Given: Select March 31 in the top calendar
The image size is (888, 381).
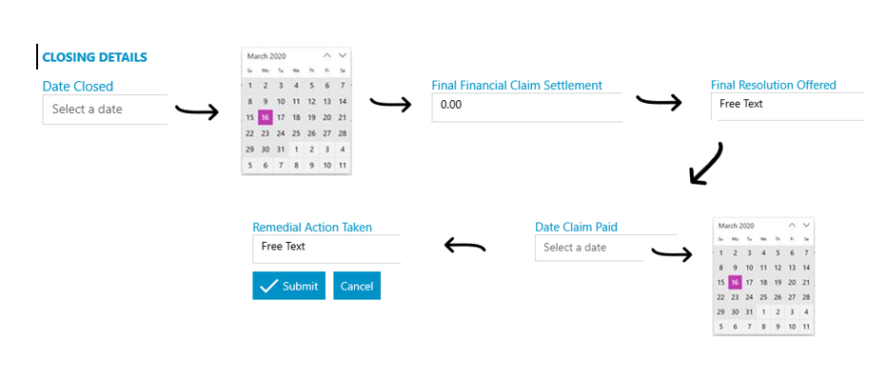Looking at the screenshot, I should click(281, 150).
